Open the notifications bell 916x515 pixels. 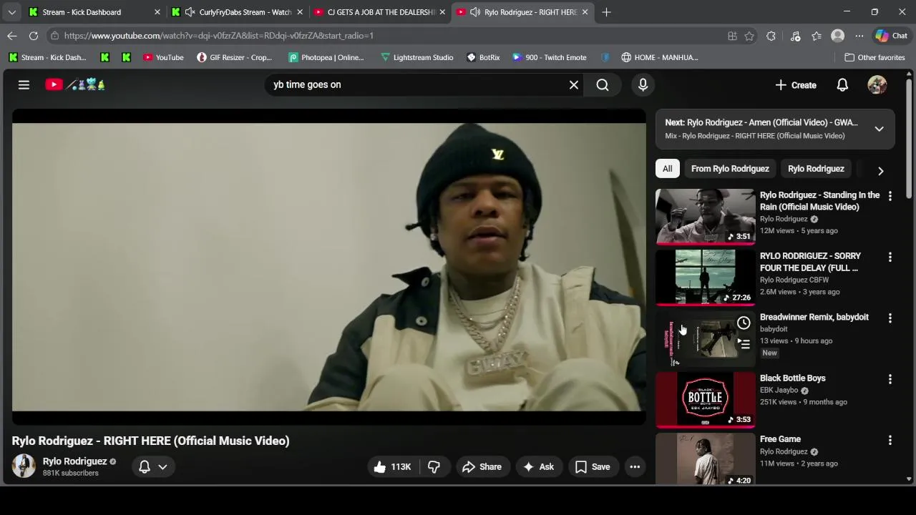[x=842, y=84]
